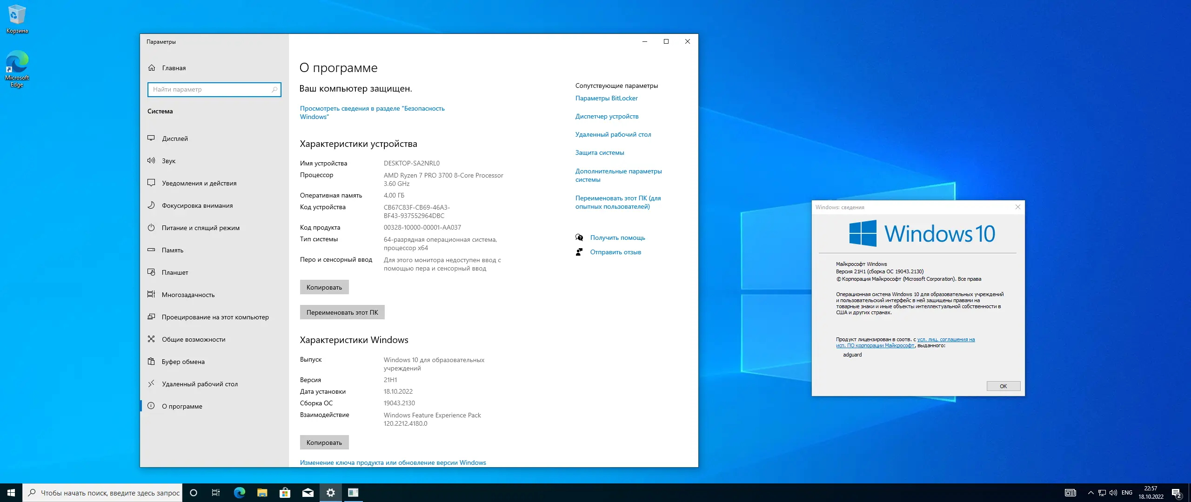Image resolution: width=1191 pixels, height=502 pixels.
Task: Click OK in Windows info dialog
Action: (1003, 386)
